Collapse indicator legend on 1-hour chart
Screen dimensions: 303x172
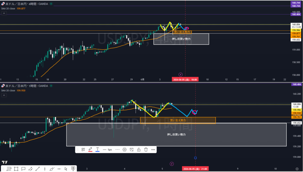pyautogui.click(x=4, y=95)
